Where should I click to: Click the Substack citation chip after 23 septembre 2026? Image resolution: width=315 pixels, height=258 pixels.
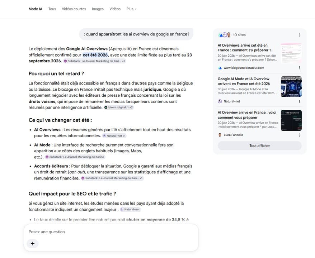point(94,61)
